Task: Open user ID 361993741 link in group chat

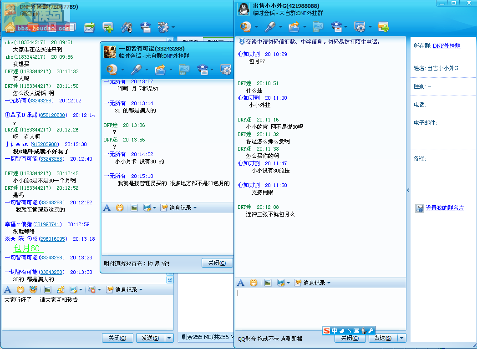Action: point(47,224)
